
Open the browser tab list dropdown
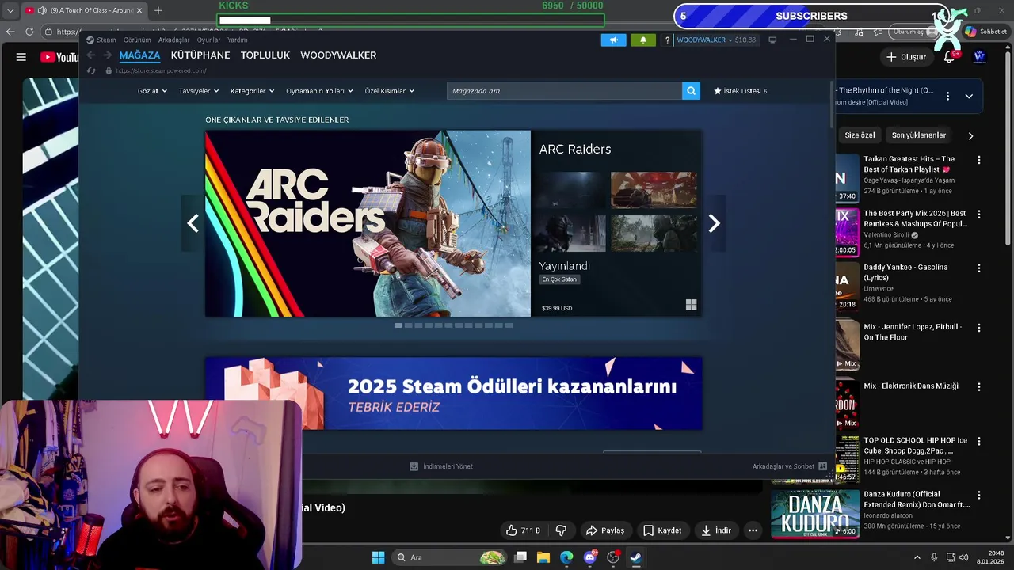10,10
